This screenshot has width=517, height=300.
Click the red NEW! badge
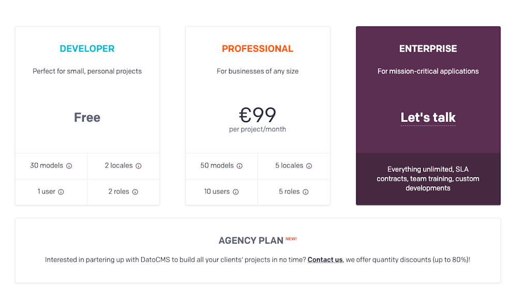pos(291,238)
